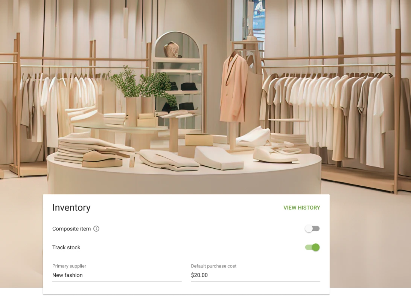
Task: Enable the Composite item toggle
Action: (312, 228)
